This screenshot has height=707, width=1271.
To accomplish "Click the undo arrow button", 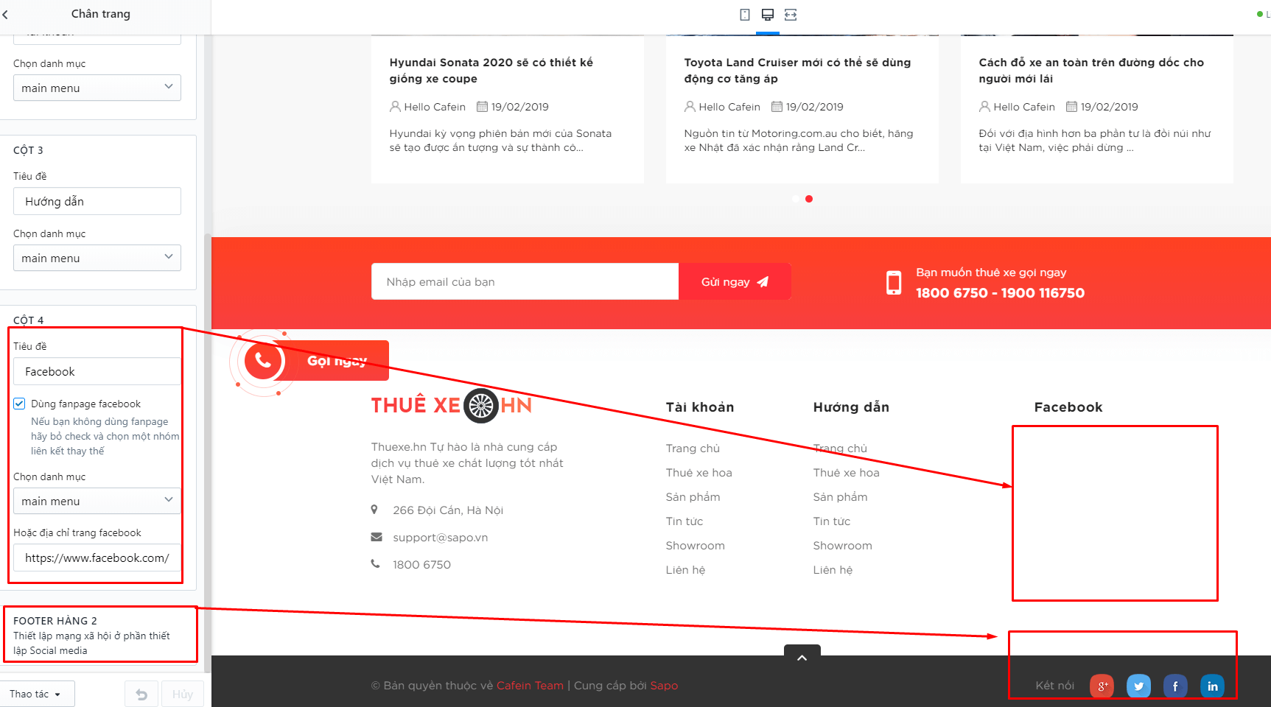I will pos(141,694).
